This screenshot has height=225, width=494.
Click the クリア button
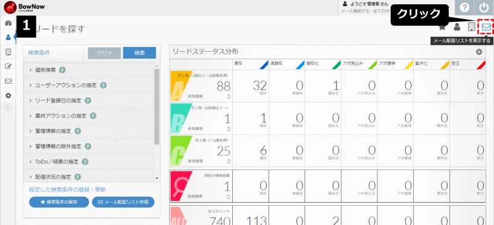coord(104,53)
